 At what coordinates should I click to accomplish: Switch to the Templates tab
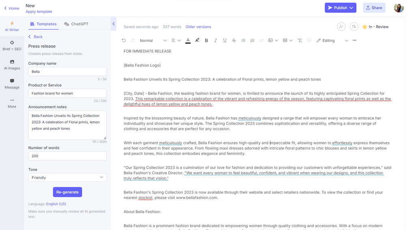[43, 24]
